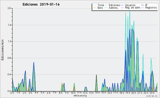The image size is (160, 98).
Task: Select the 'Ediciones' legend entry
Action: [x=114, y=5]
